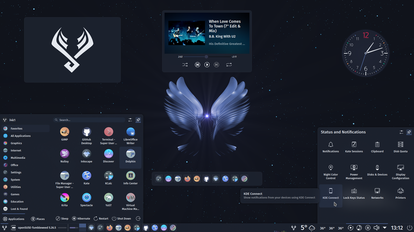Click the Hibernate button
Image resolution: width=414 pixels, height=232 pixels.
(81, 219)
